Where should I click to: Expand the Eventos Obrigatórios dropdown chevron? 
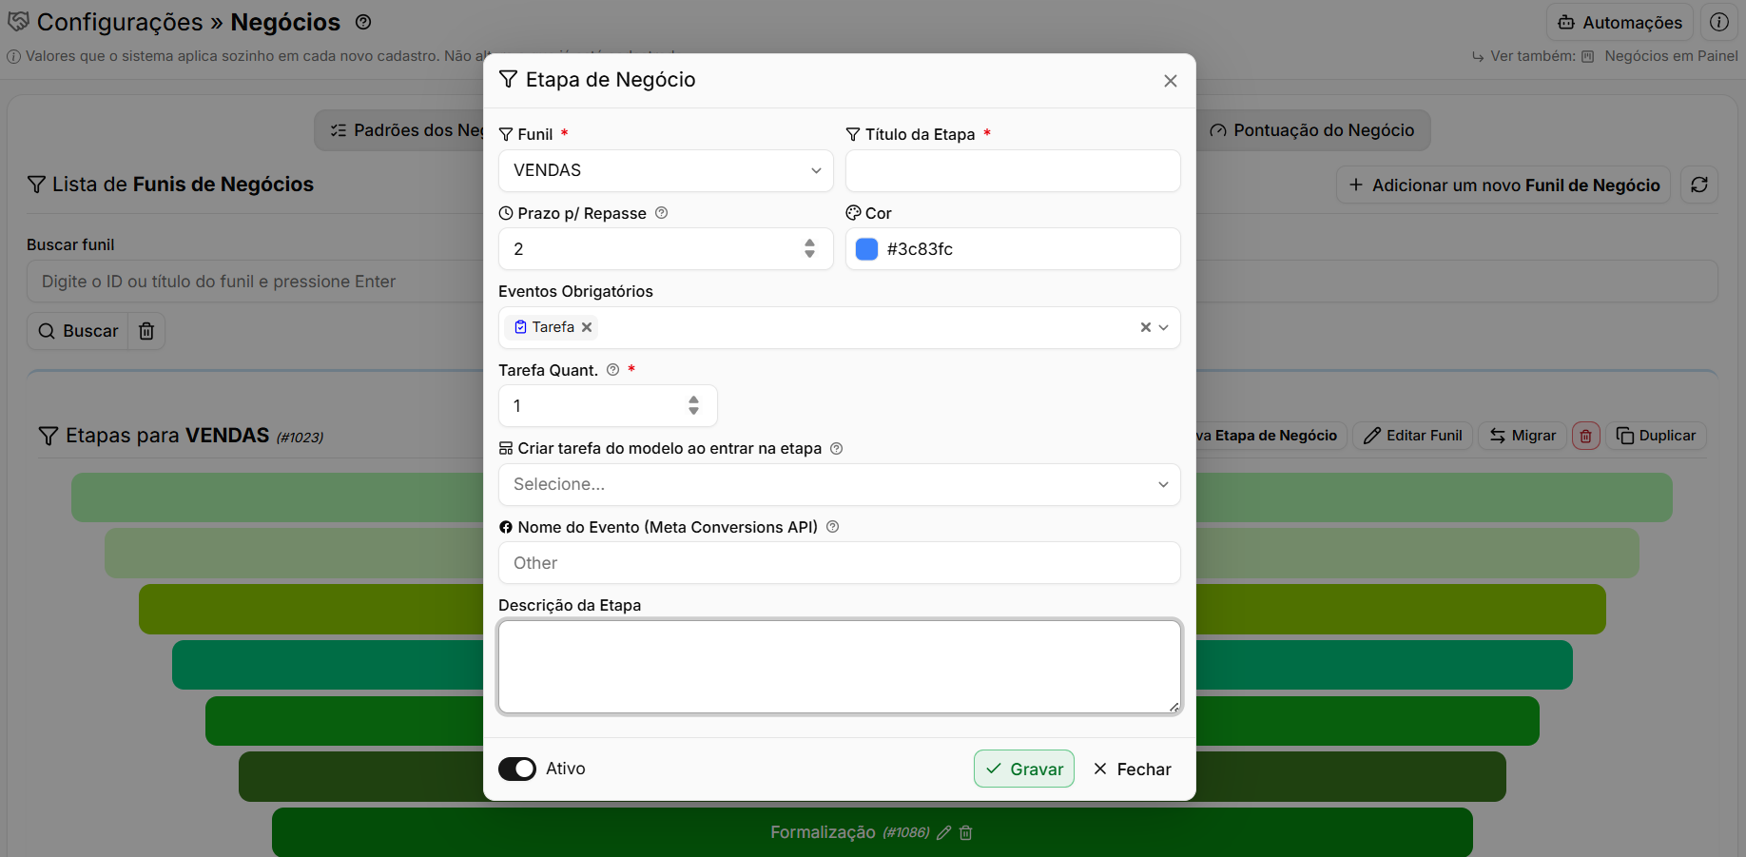pos(1163,327)
